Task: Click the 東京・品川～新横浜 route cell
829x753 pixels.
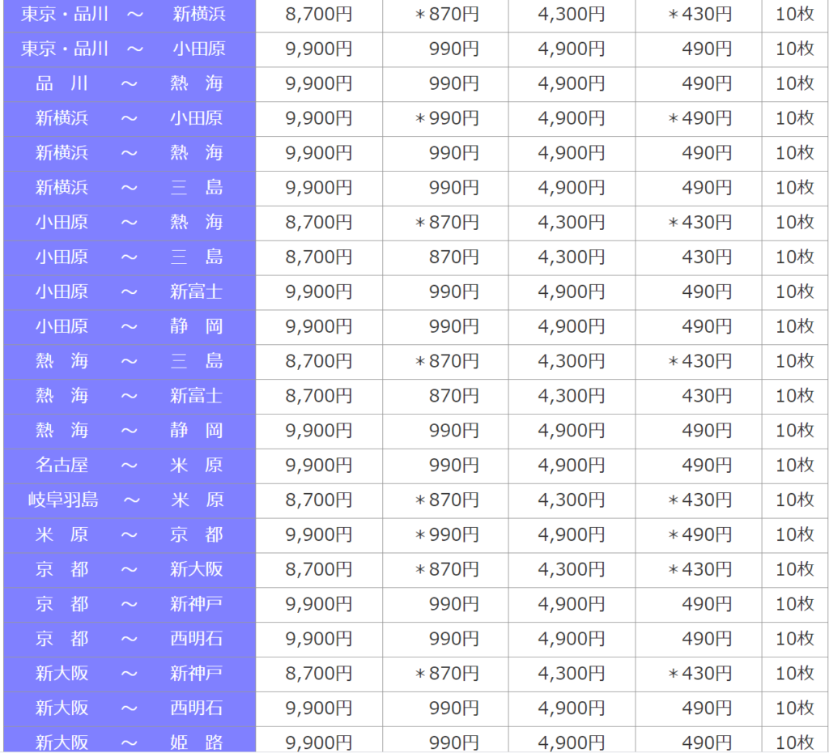Action: [x=130, y=14]
